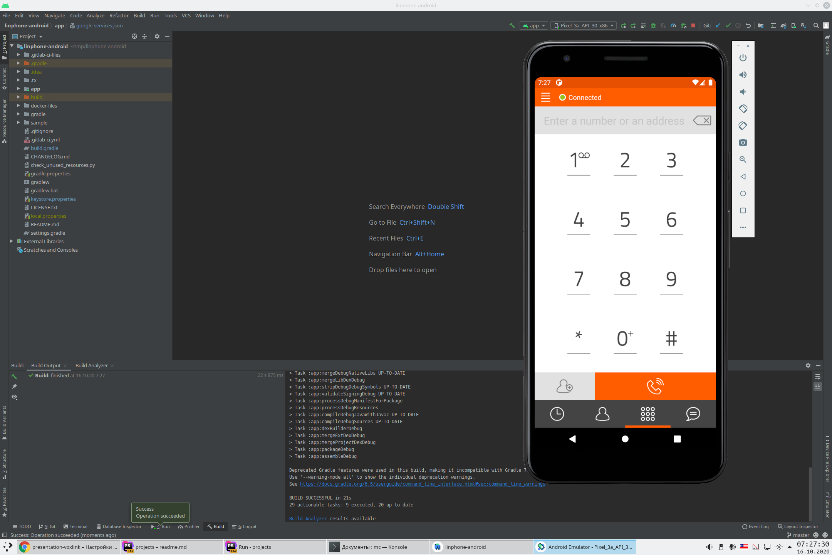Toggle view mode eye icon in Build panel
832x555 pixels.
coord(15,397)
